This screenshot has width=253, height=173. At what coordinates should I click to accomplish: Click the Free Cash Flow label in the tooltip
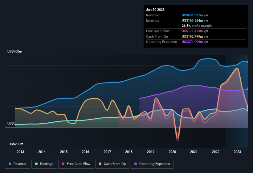(158, 31)
